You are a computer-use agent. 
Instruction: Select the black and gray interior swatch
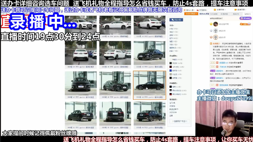click(x=170, y=91)
